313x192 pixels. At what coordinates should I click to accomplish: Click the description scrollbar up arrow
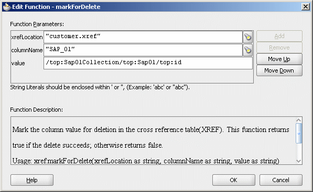[x=299, y=120]
